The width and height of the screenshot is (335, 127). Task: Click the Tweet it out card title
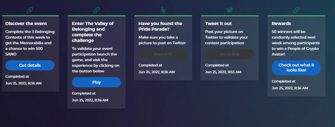218,23
